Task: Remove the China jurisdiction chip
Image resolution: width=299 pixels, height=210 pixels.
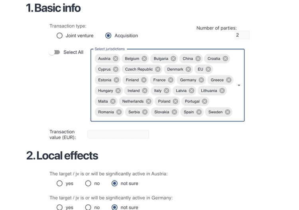Action: [x=198, y=59]
